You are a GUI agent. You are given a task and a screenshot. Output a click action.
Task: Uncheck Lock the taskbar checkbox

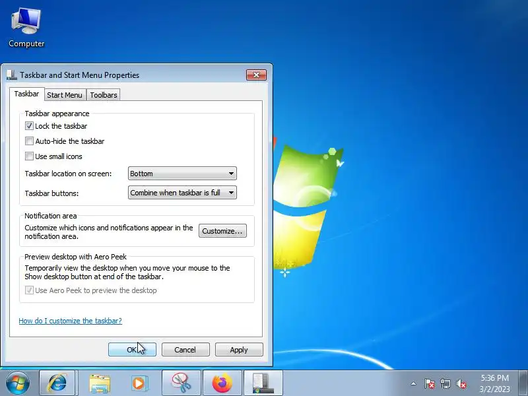click(29, 126)
